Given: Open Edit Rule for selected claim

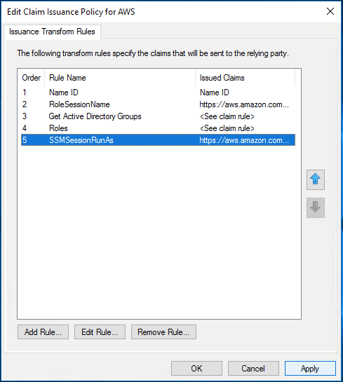Looking at the screenshot, I should coord(100,332).
